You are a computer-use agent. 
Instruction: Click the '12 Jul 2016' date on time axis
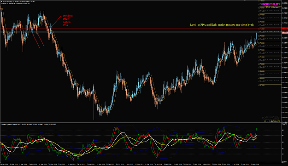coord(235,164)
